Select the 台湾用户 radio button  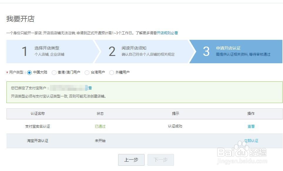tap(87, 72)
